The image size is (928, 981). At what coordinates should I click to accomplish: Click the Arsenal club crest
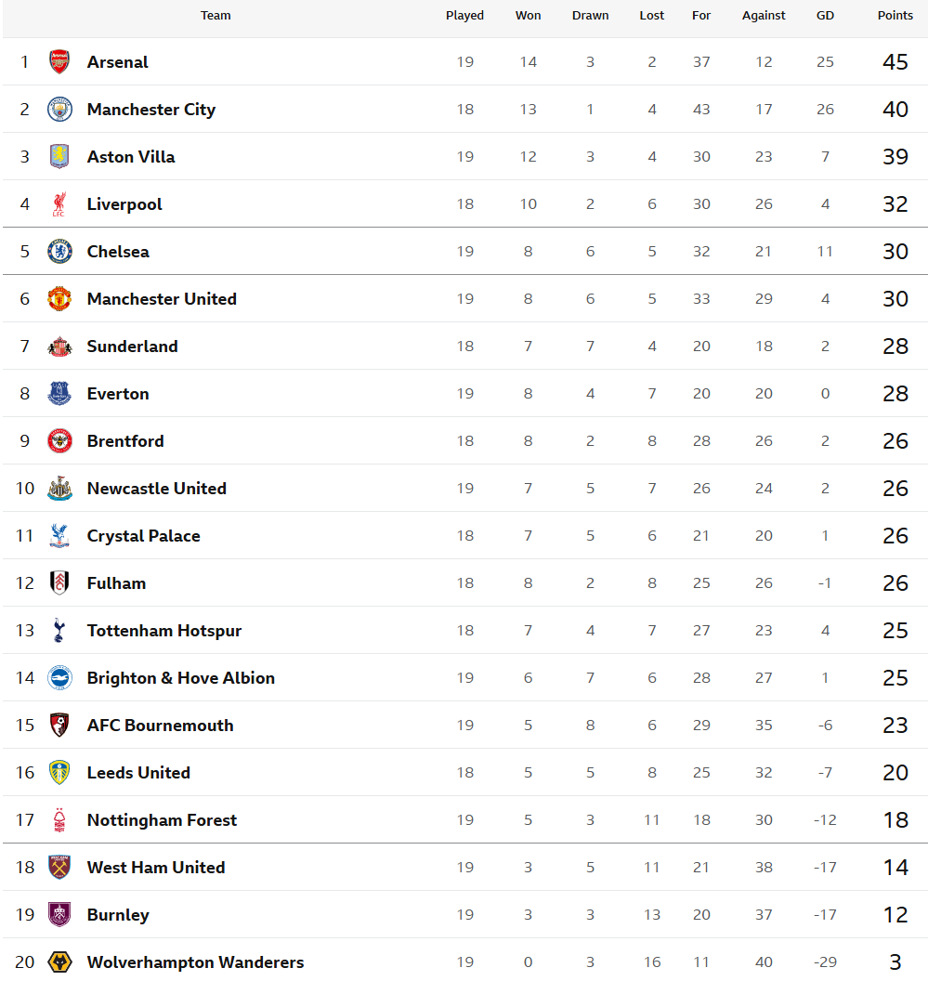59,62
